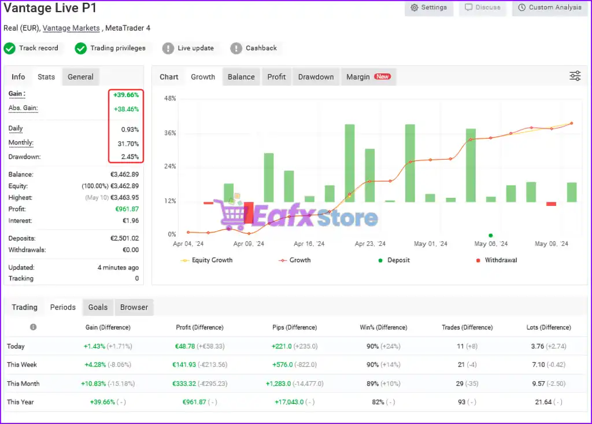Click the Abs. Gain label
Image resolution: width=592 pixels, height=424 pixels.
(x=23, y=108)
